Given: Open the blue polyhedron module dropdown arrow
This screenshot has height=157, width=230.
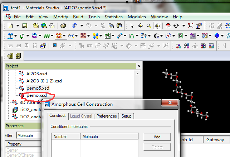Looking at the screenshot, I should click(222, 36).
